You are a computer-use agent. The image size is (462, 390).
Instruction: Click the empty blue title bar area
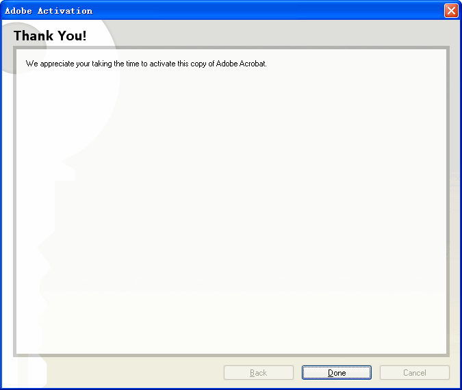(265, 11)
